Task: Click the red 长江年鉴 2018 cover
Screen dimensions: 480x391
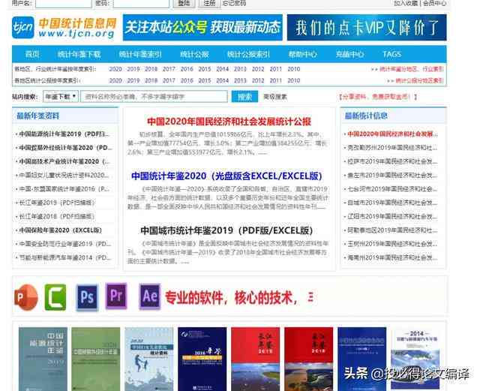Action: tap(308, 359)
